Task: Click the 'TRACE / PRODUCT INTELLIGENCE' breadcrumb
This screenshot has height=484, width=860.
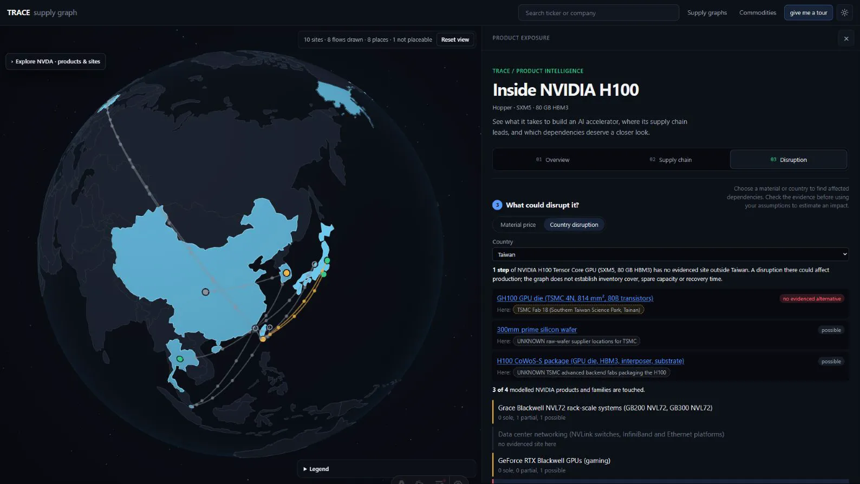Action: coord(538,71)
